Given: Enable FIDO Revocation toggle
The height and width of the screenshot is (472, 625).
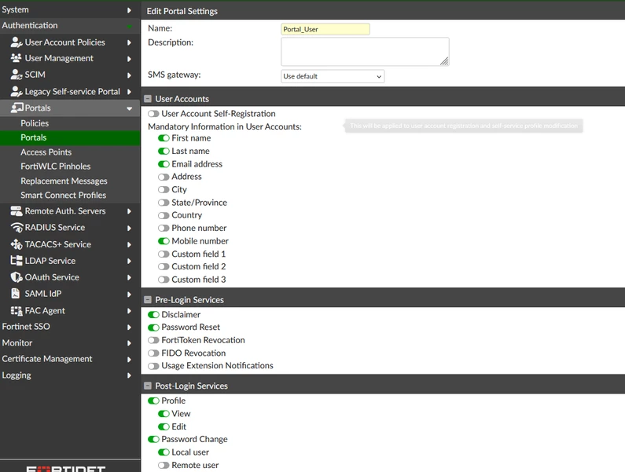Looking at the screenshot, I should pyautogui.click(x=153, y=353).
